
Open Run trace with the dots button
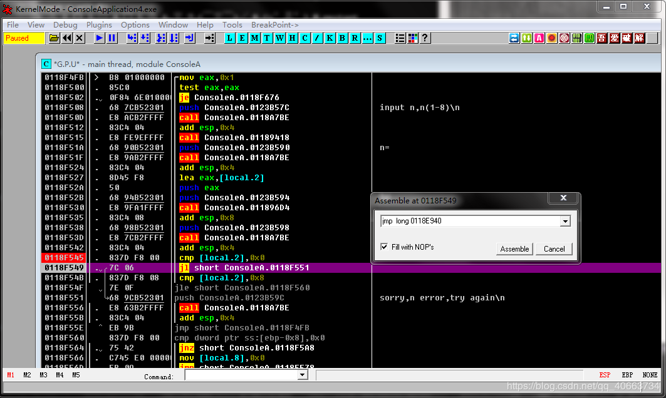tap(367, 38)
